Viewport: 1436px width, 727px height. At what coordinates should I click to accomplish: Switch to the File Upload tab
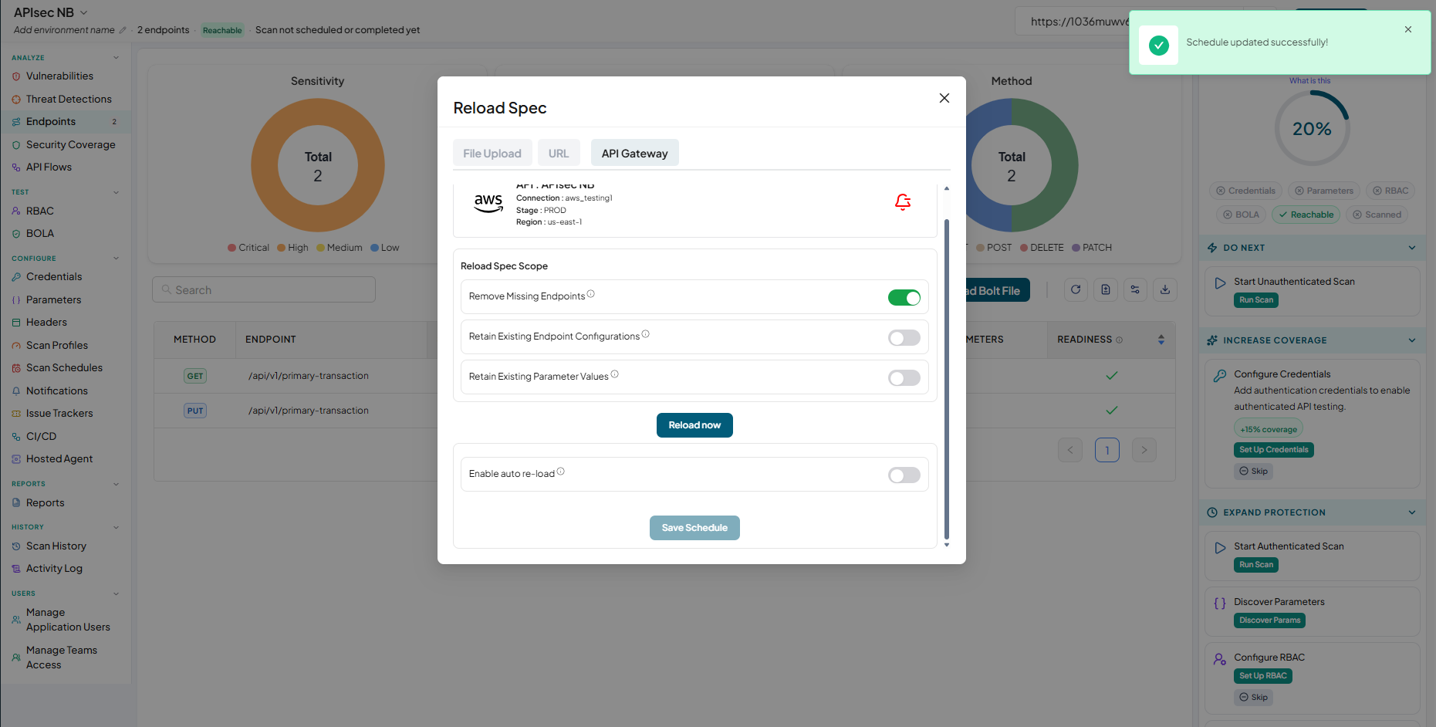[x=492, y=153]
